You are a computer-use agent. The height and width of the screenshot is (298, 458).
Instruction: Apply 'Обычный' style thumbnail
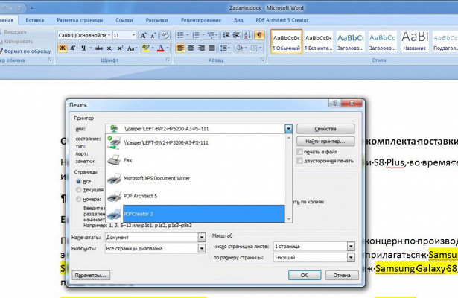286,41
